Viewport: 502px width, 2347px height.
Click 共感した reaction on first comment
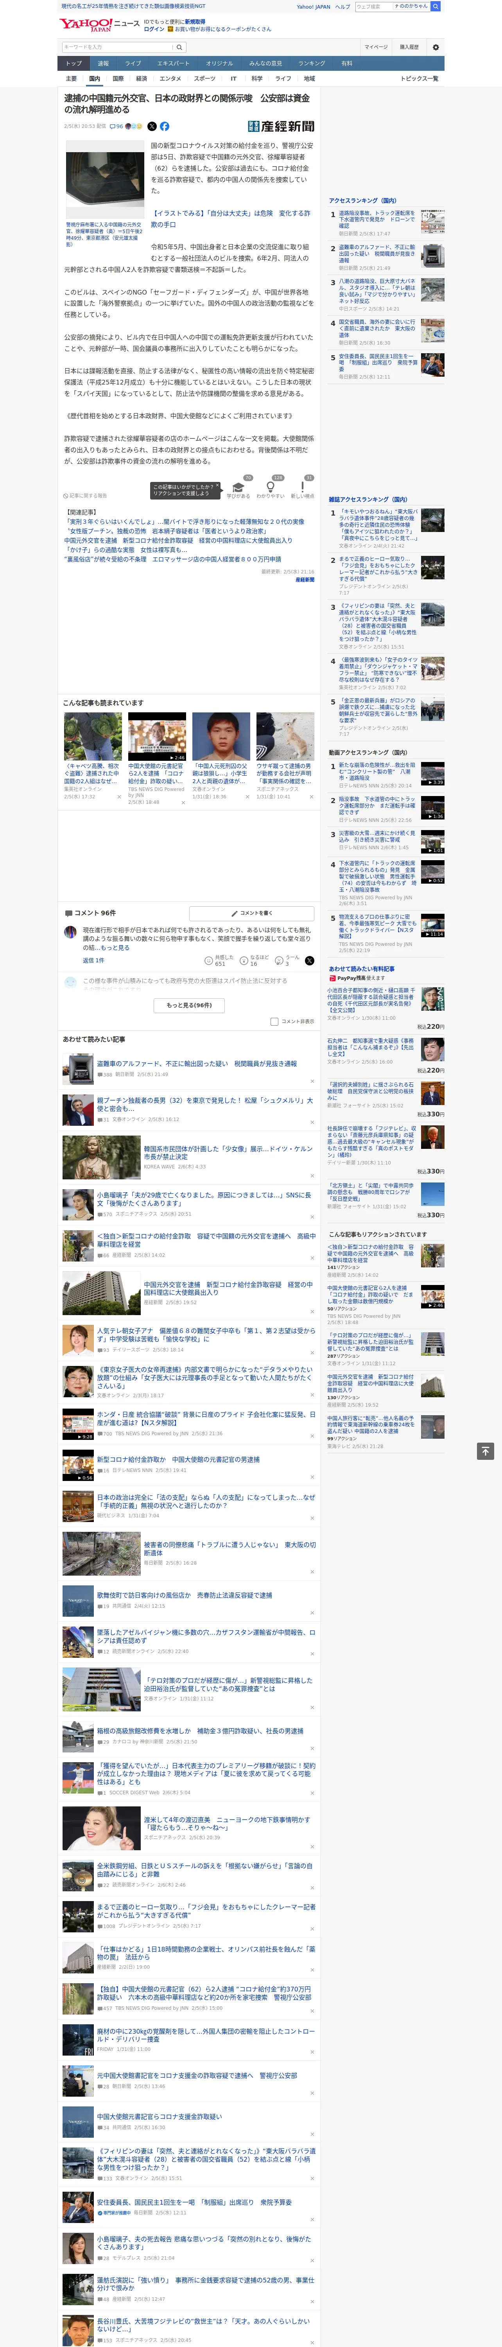pos(219,960)
